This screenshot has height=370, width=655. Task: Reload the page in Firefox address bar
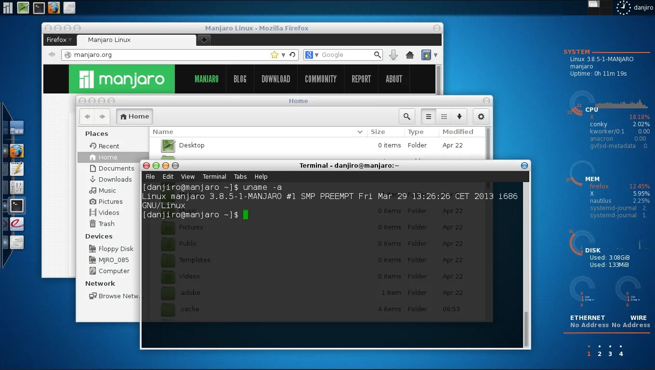(292, 55)
